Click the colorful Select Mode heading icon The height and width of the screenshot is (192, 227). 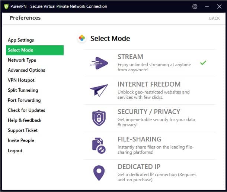click(x=82, y=38)
